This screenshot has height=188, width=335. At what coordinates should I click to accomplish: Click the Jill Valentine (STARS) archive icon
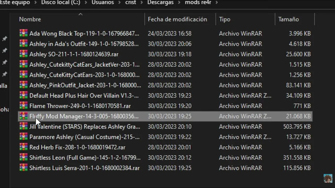[23, 126]
